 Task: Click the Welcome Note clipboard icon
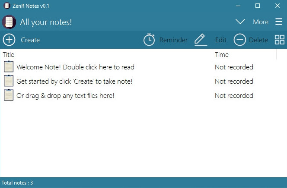click(x=9, y=66)
